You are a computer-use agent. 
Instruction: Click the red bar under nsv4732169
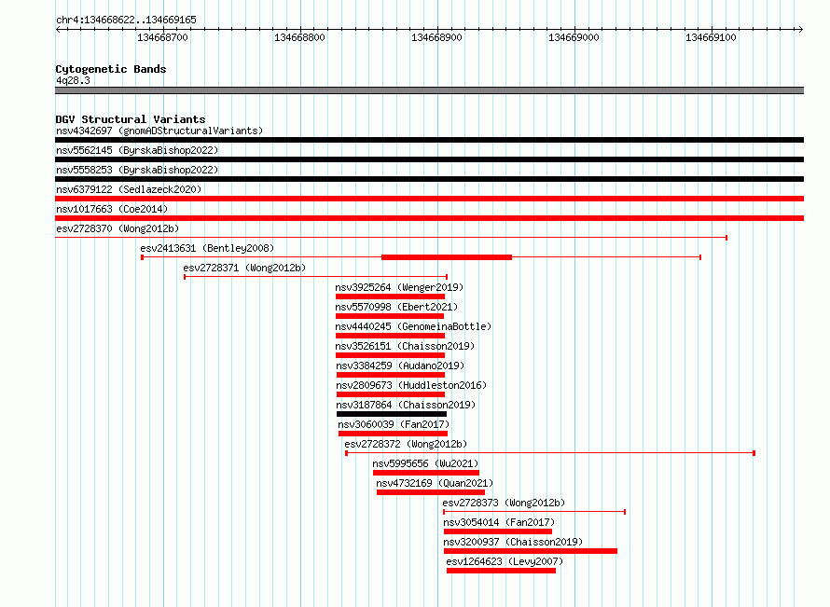pyautogui.click(x=431, y=492)
